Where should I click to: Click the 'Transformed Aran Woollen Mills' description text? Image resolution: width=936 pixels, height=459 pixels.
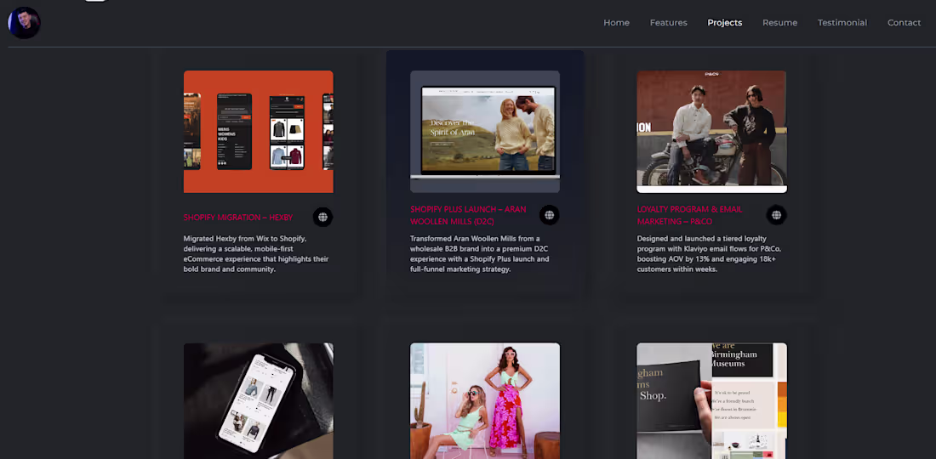click(x=479, y=254)
